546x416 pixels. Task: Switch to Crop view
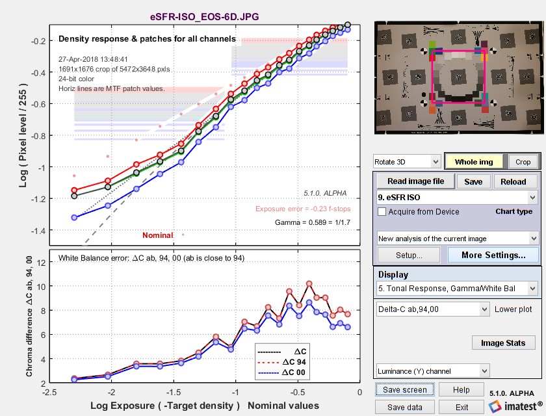click(523, 162)
